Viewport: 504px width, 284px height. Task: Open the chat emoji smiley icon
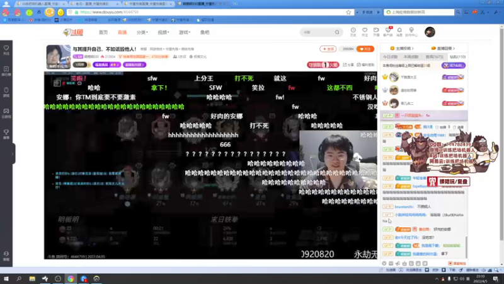(x=384, y=263)
